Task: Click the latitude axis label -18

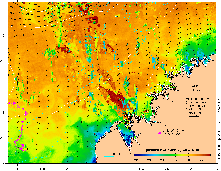Action: (3, 163)
